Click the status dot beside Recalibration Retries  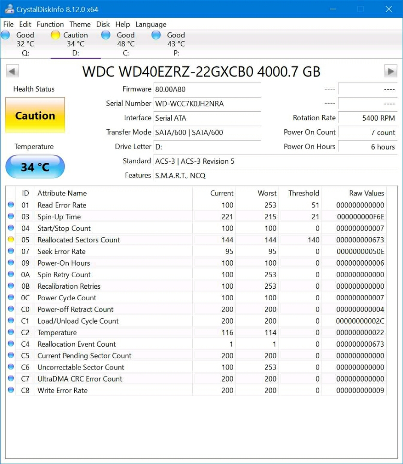pyautogui.click(x=11, y=286)
